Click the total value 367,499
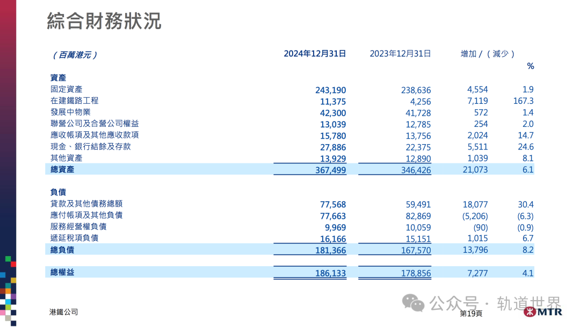This screenshot has width=580, height=327. [330, 170]
